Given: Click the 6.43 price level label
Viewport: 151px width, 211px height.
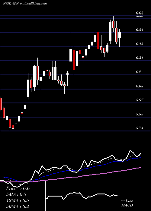Looking at the screenshot, I should click(x=140, y=44).
